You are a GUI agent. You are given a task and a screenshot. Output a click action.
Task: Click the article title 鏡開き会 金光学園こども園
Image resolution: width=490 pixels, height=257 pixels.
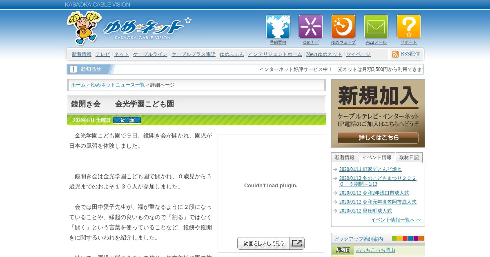(x=122, y=104)
